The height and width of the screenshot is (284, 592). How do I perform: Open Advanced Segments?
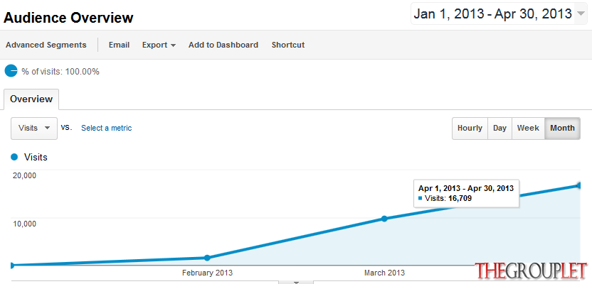46,45
